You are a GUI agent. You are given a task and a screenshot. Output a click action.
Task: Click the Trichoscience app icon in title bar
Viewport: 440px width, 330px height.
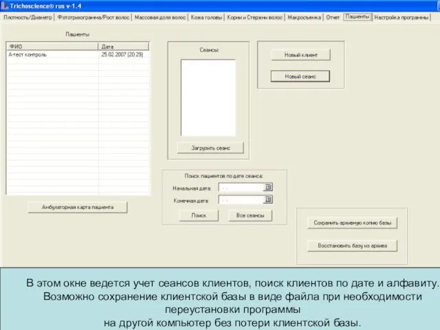(5, 5)
